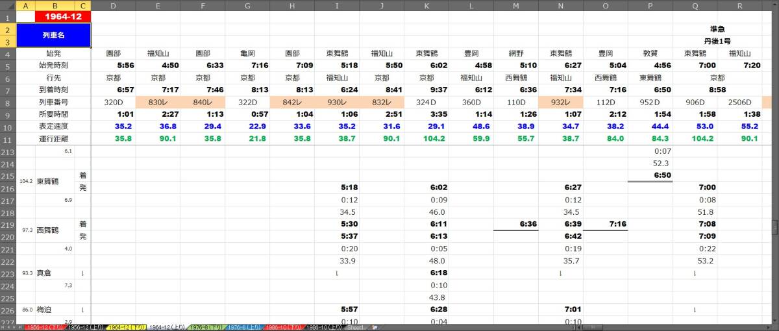The width and height of the screenshot is (779, 331).
Task: Switch to the 1956-12(下り) sheet tab
Action: [x=46, y=328]
